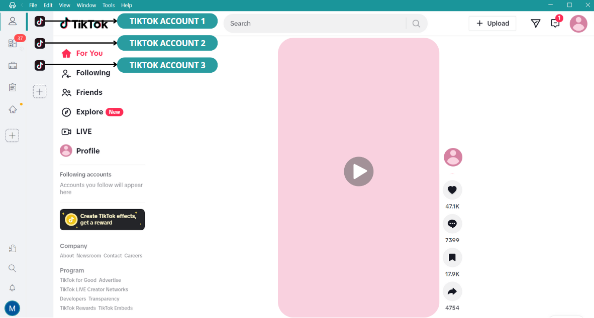Open the first TikTok account icon
The width and height of the screenshot is (594, 318).
40,21
